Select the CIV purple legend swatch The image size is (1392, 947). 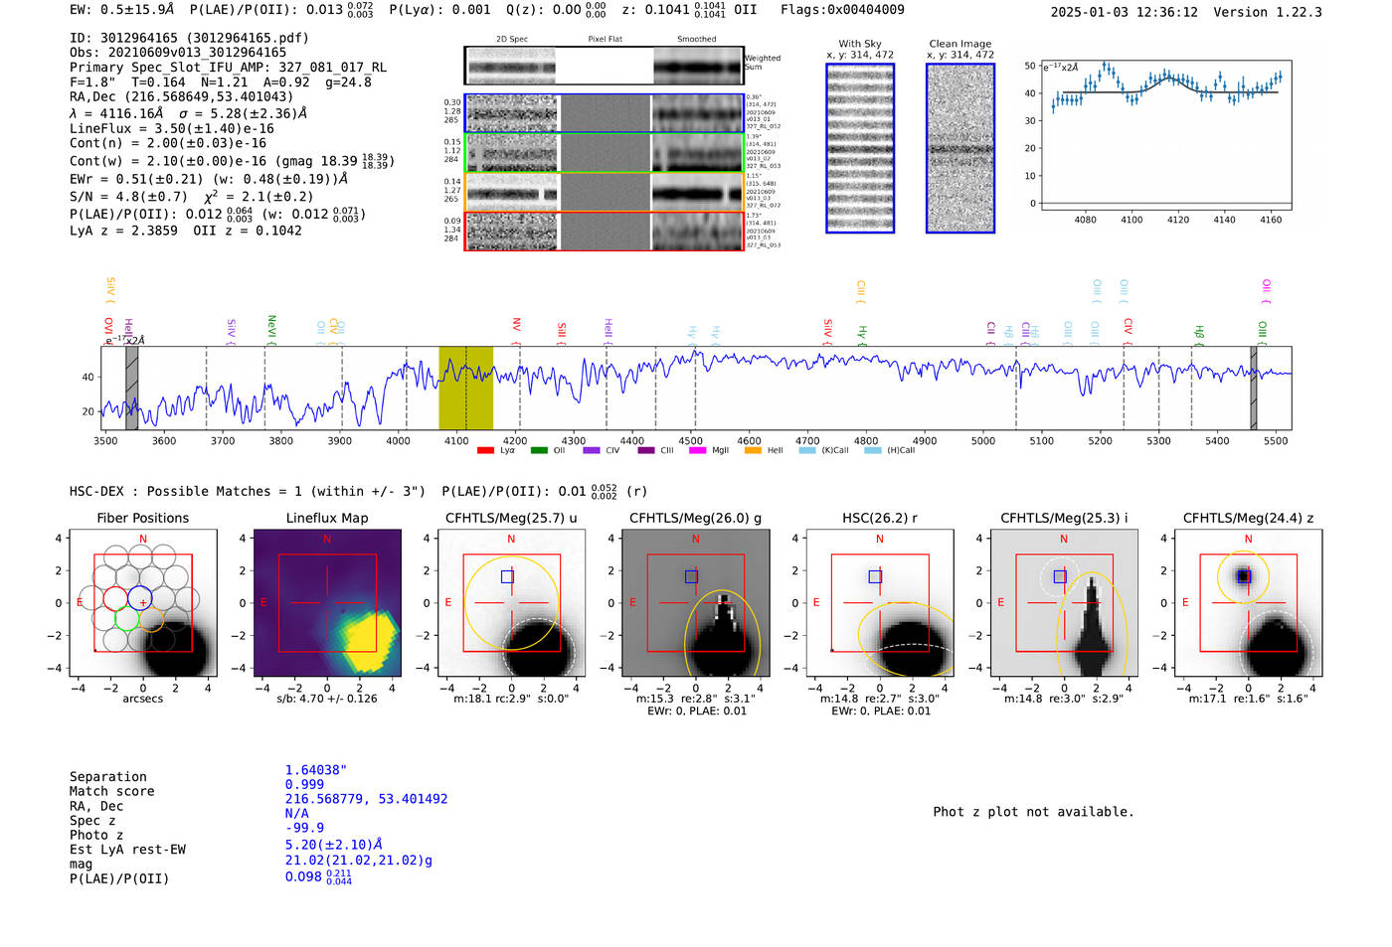592,451
